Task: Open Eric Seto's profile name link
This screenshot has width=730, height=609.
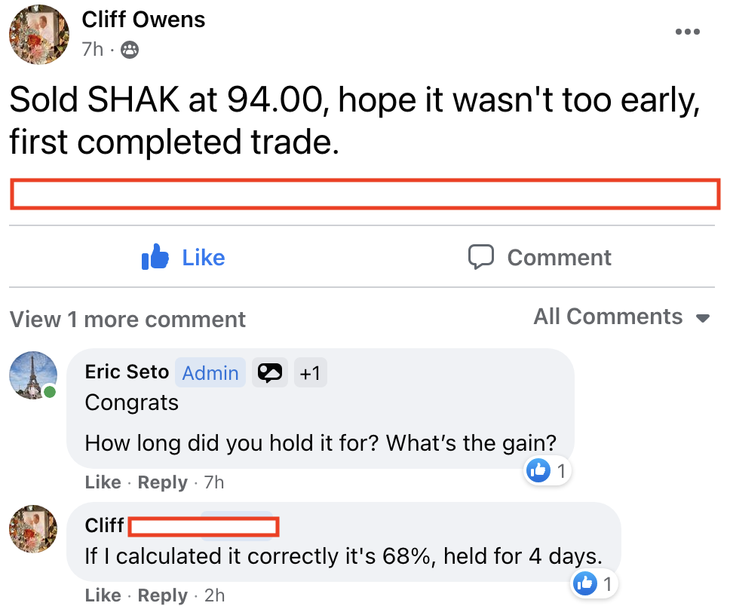Action: click(x=125, y=372)
